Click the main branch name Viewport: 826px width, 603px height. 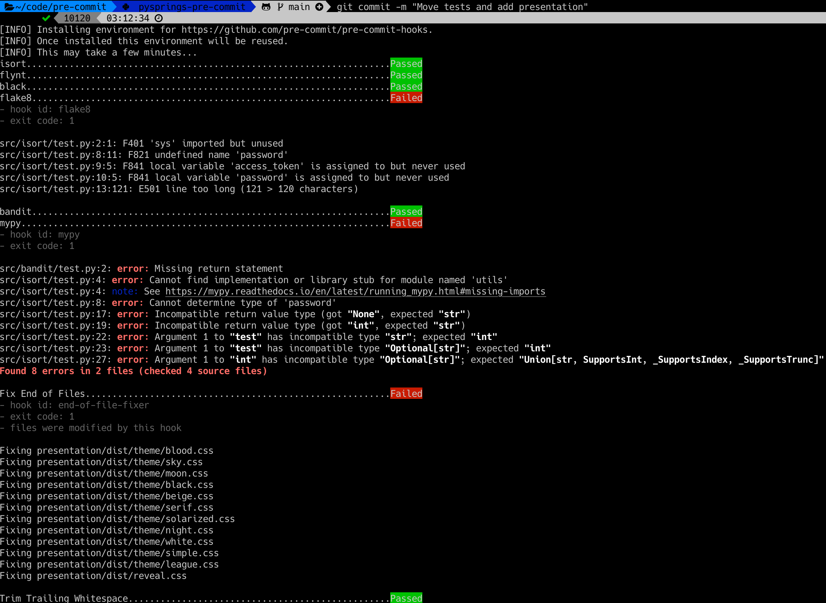(x=299, y=7)
